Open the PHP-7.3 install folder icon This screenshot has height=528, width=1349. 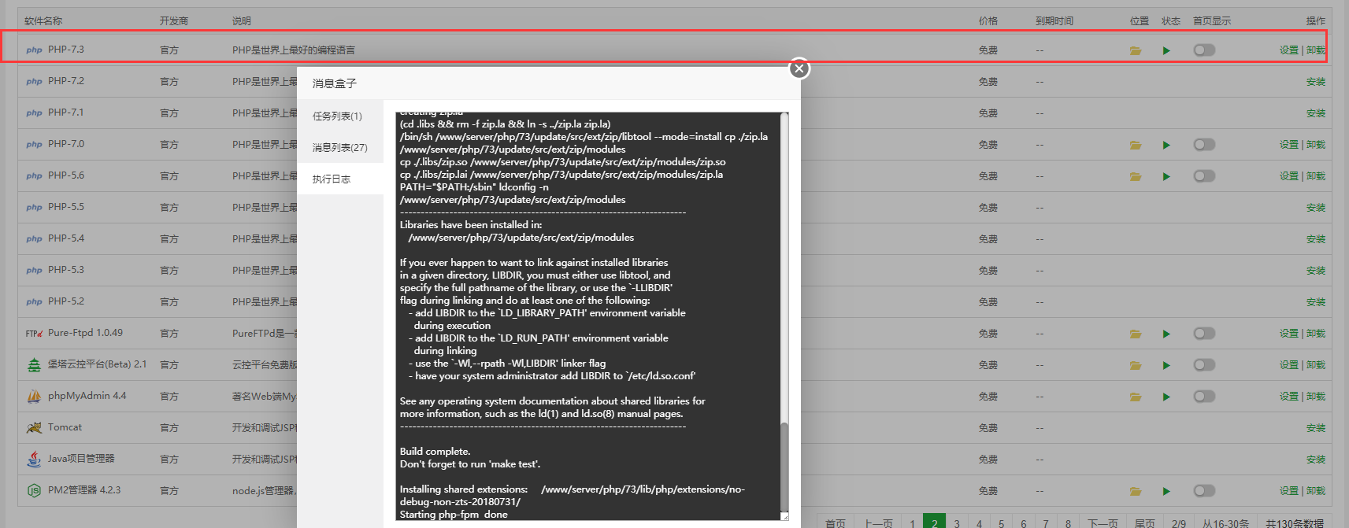point(1136,50)
